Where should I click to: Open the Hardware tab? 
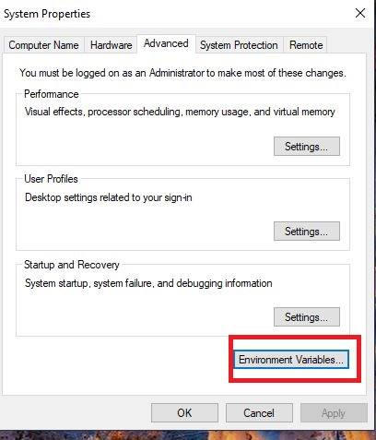111,45
